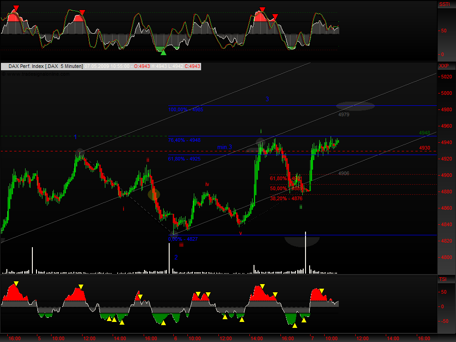The height and width of the screenshot is (342, 456).
Task: Click the green buy triangle in SST panel
Action: tap(163, 52)
